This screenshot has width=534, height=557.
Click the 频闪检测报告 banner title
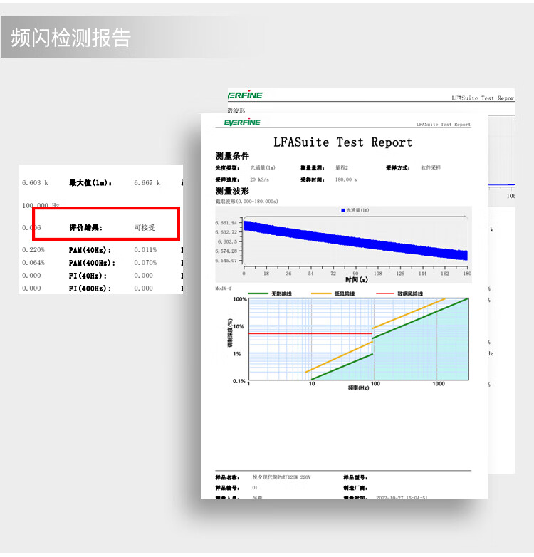tap(71, 38)
